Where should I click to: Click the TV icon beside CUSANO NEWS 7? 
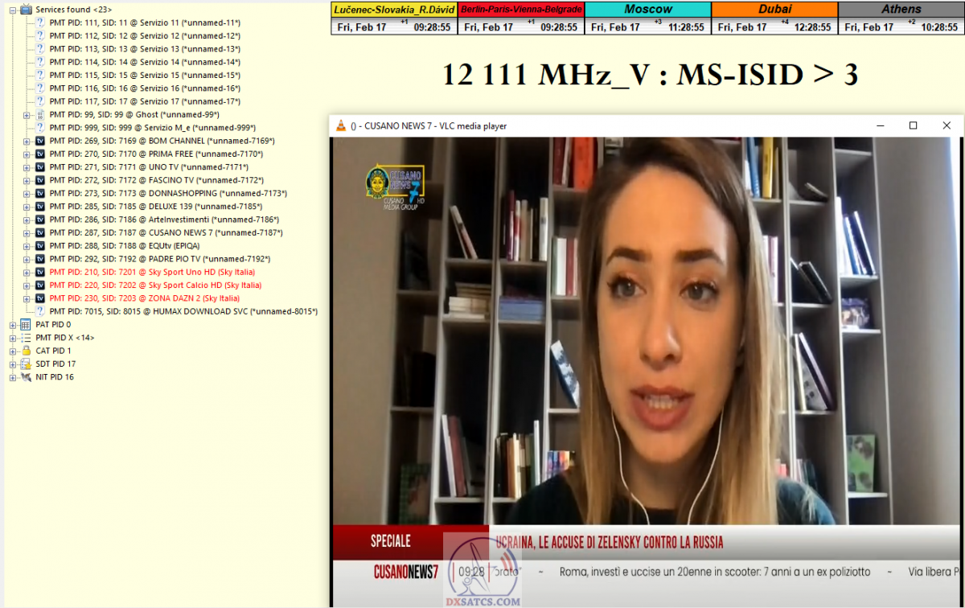(39, 232)
